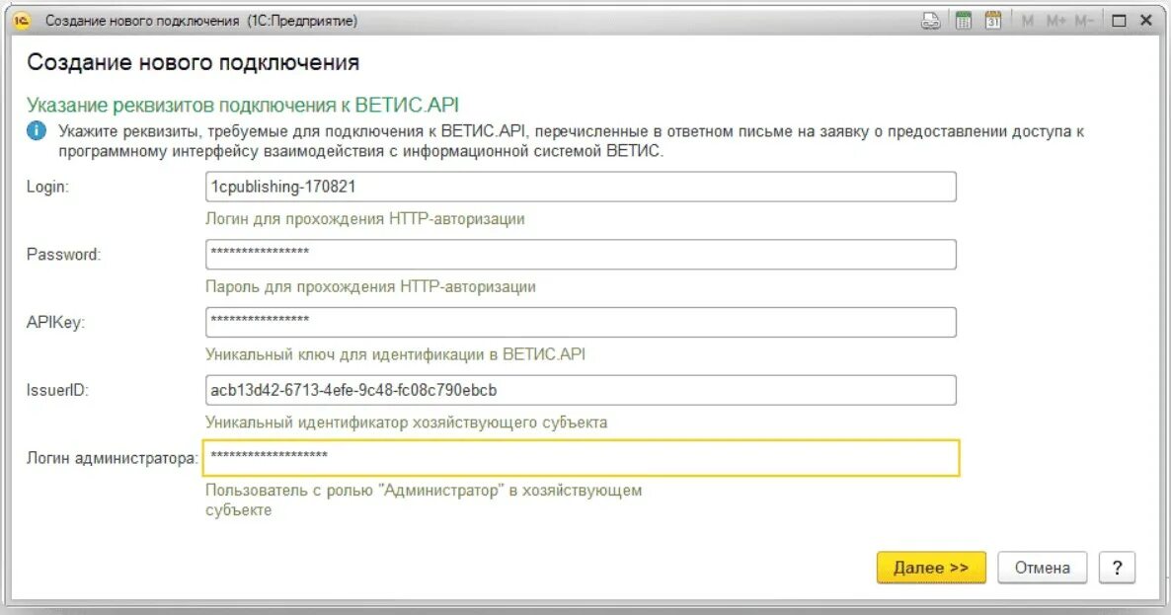Viewport: 1171px width, 615px height.
Task: Maximize the connection dialog window
Action: tap(1119, 21)
